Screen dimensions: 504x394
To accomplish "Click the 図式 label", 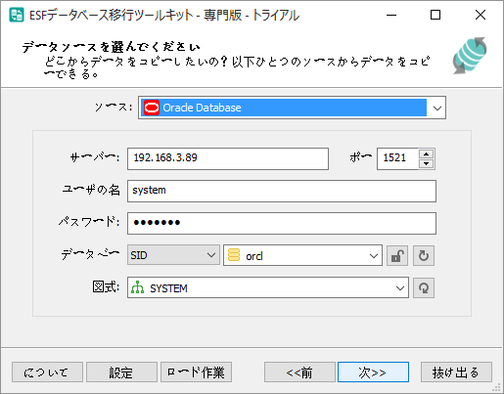I will click(x=106, y=286).
